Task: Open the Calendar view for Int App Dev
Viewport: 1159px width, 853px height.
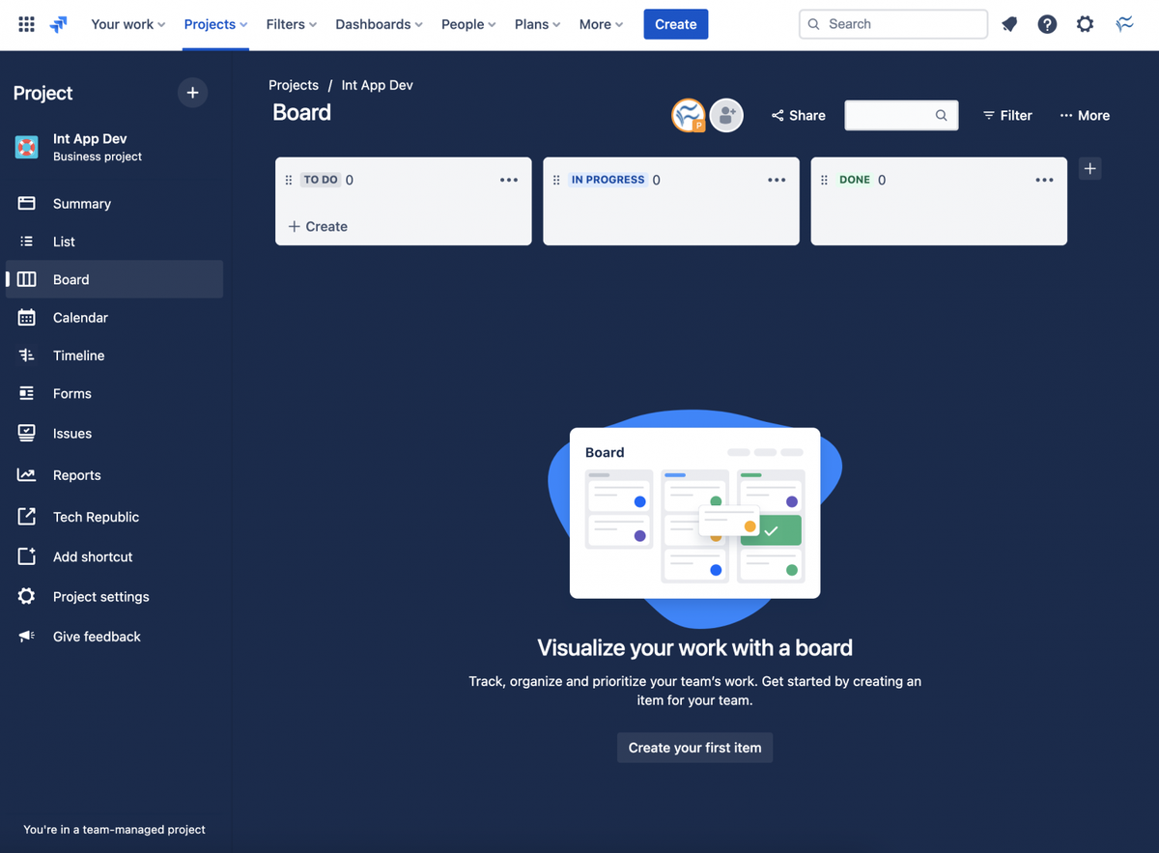Action: pyautogui.click(x=80, y=317)
